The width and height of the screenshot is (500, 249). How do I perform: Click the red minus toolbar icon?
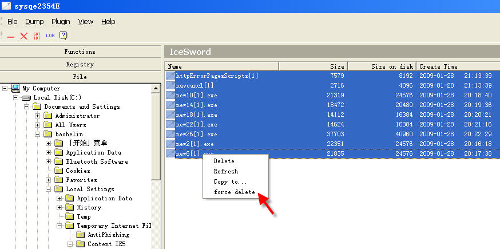11,36
